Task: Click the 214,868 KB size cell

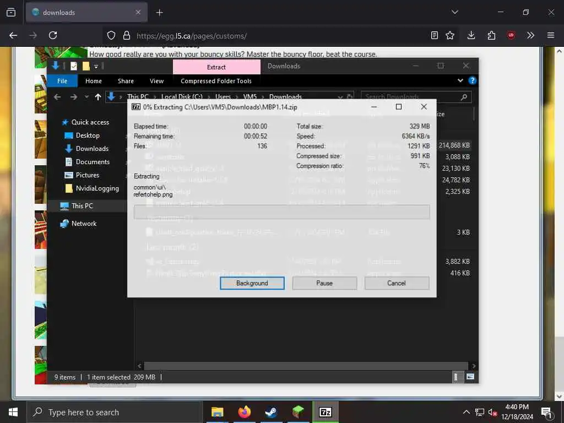Action: (x=454, y=145)
